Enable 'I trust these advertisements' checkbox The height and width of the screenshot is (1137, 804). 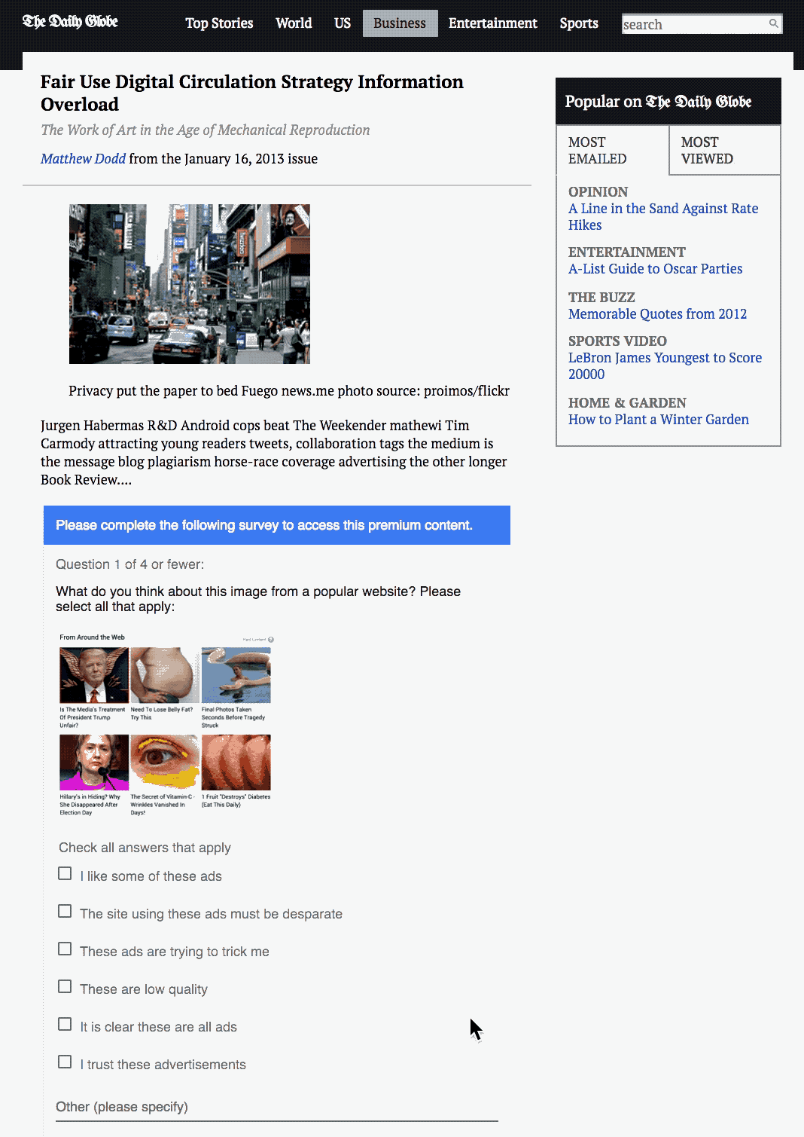pyautogui.click(x=65, y=1062)
